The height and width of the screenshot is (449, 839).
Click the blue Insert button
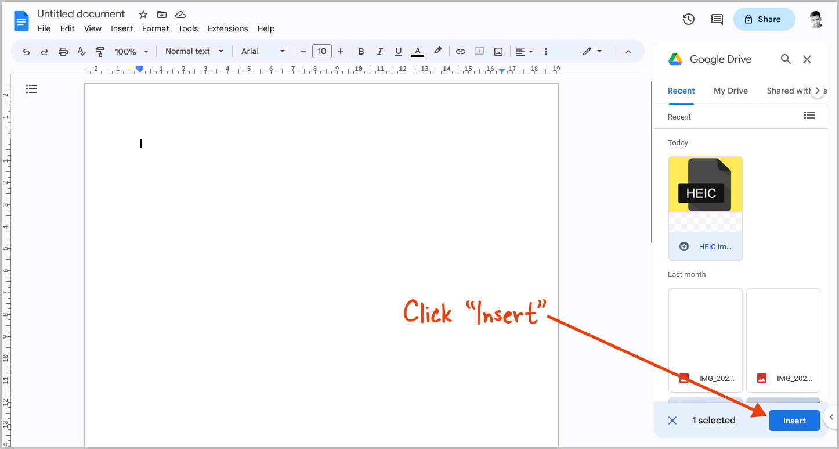pyautogui.click(x=794, y=420)
